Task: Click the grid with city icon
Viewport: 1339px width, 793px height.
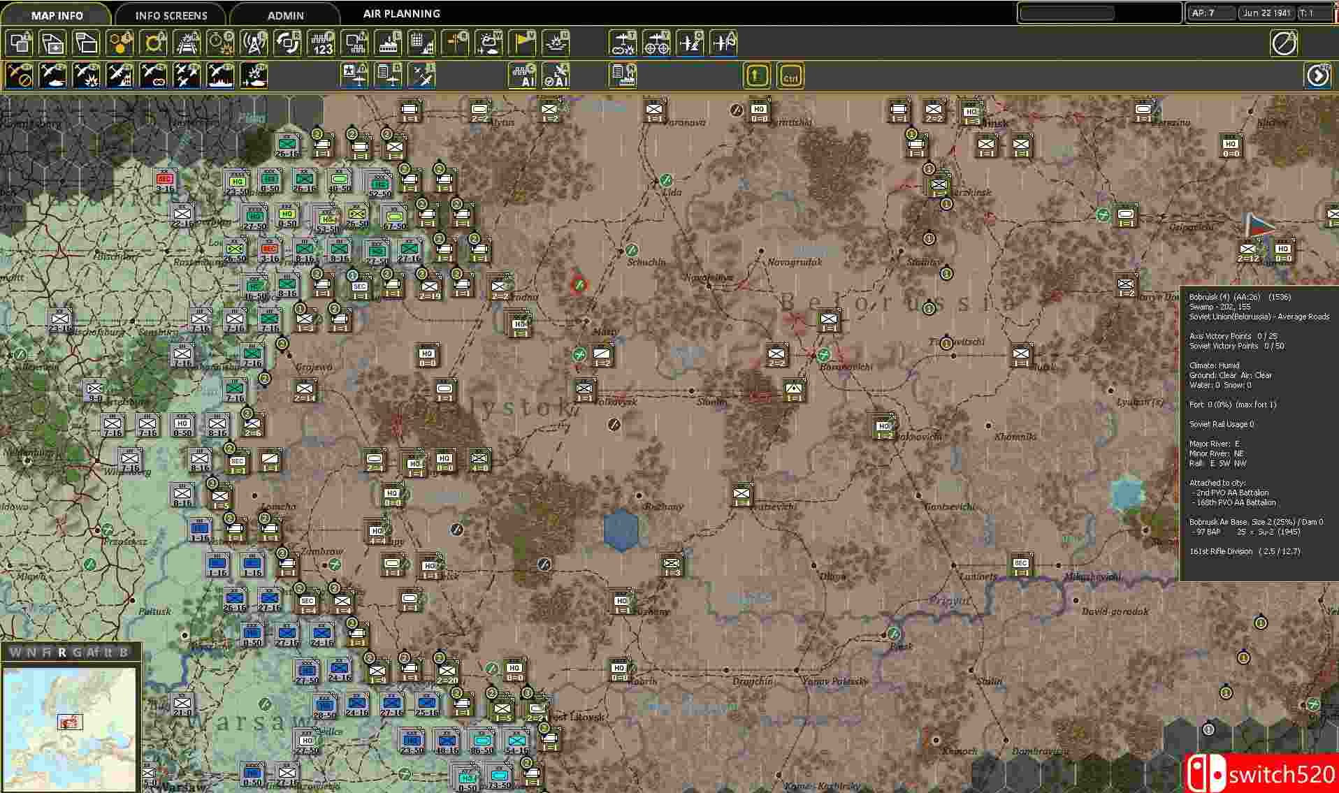Action: point(422,43)
